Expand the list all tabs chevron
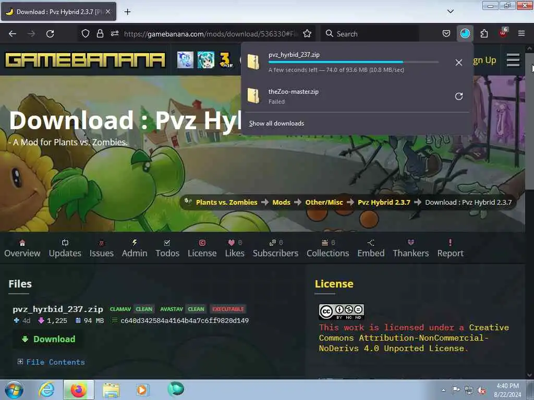 (x=450, y=11)
